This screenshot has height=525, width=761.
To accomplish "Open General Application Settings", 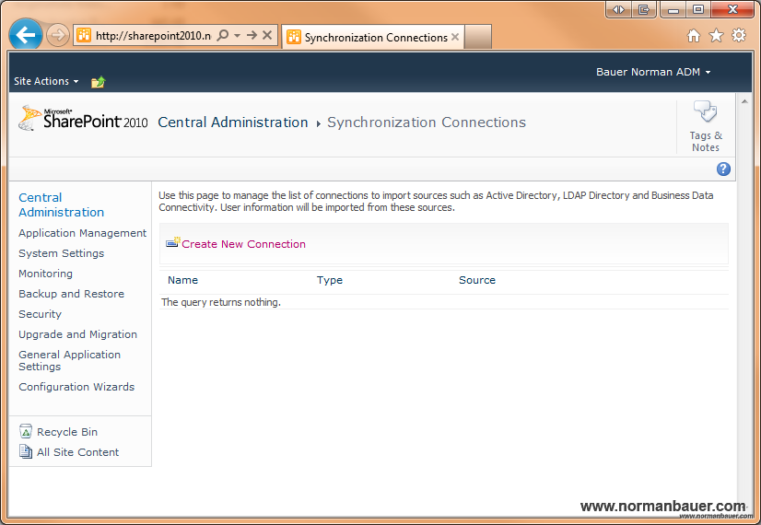I will pyautogui.click(x=69, y=360).
